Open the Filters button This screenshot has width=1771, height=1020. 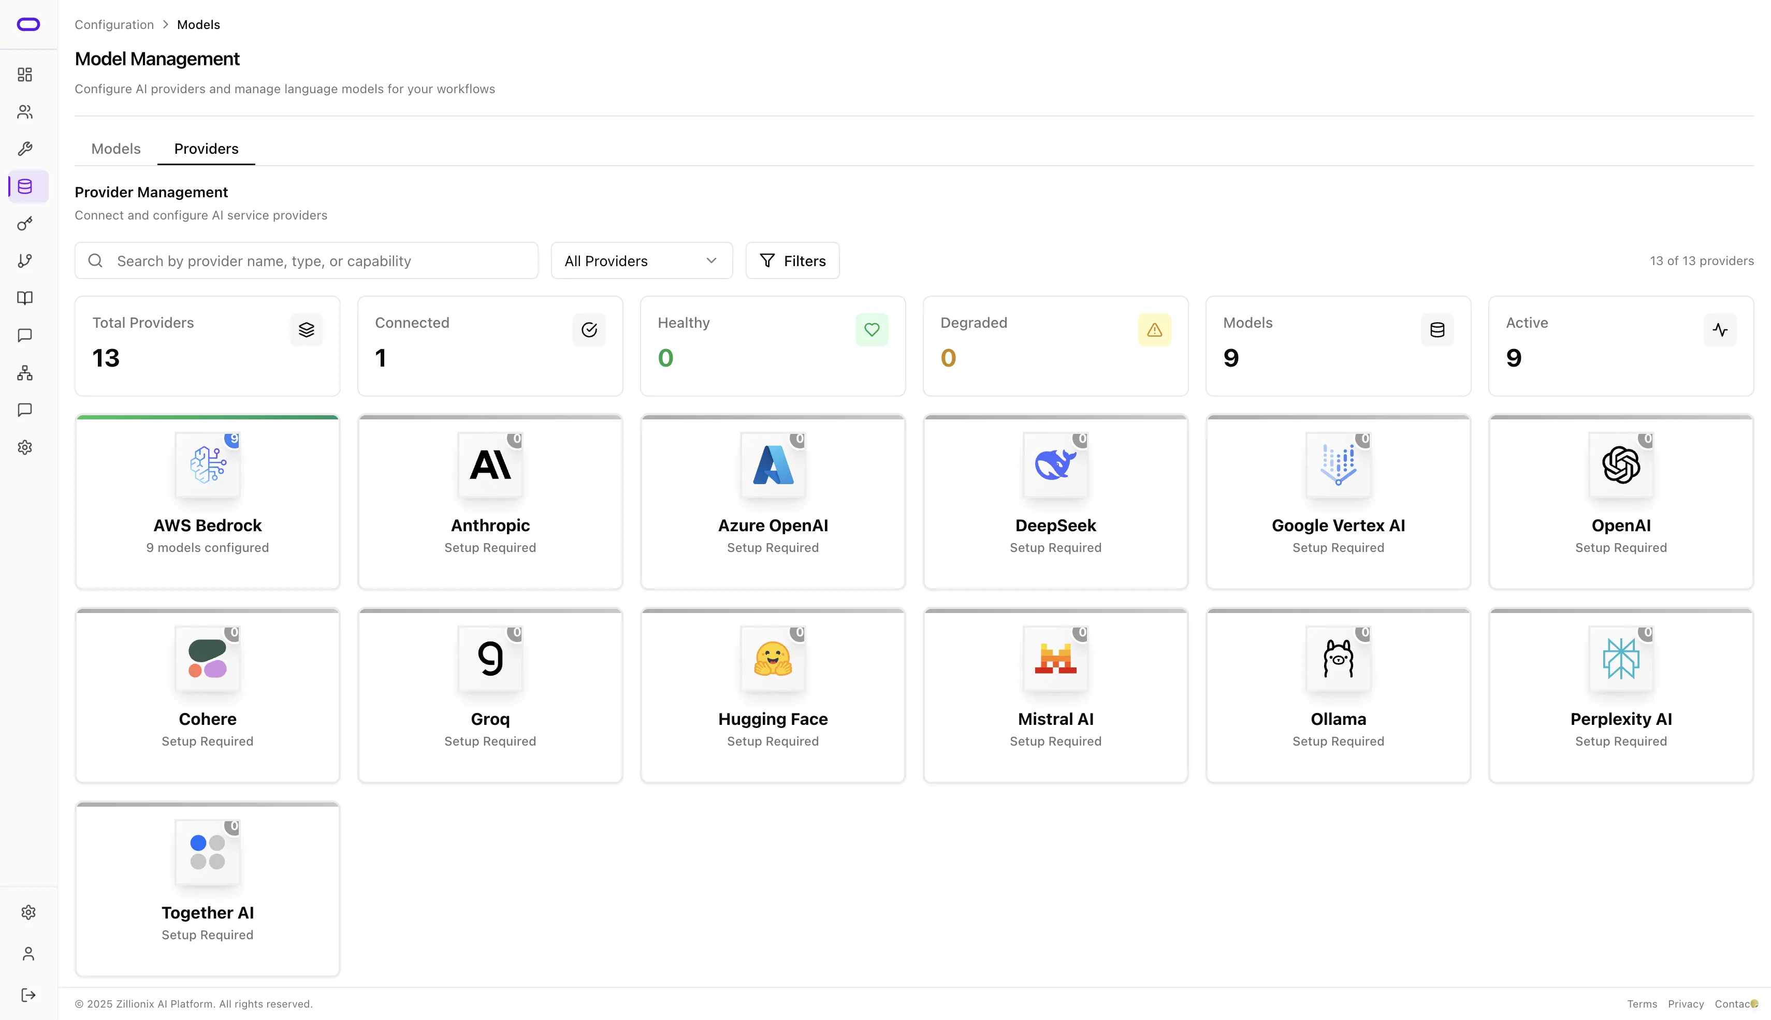pyautogui.click(x=792, y=260)
